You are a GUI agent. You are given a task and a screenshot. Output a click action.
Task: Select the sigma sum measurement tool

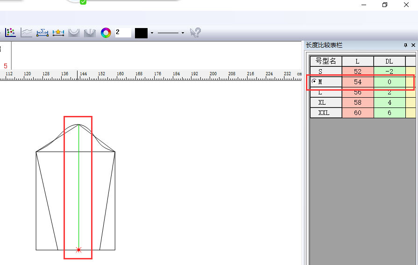(43, 33)
